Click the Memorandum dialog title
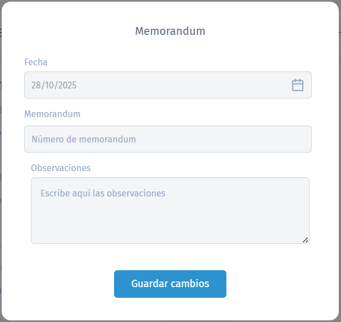 [x=170, y=31]
